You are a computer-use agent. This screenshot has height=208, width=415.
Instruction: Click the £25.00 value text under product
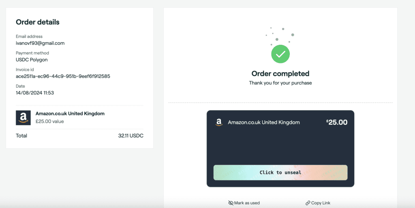point(50,122)
